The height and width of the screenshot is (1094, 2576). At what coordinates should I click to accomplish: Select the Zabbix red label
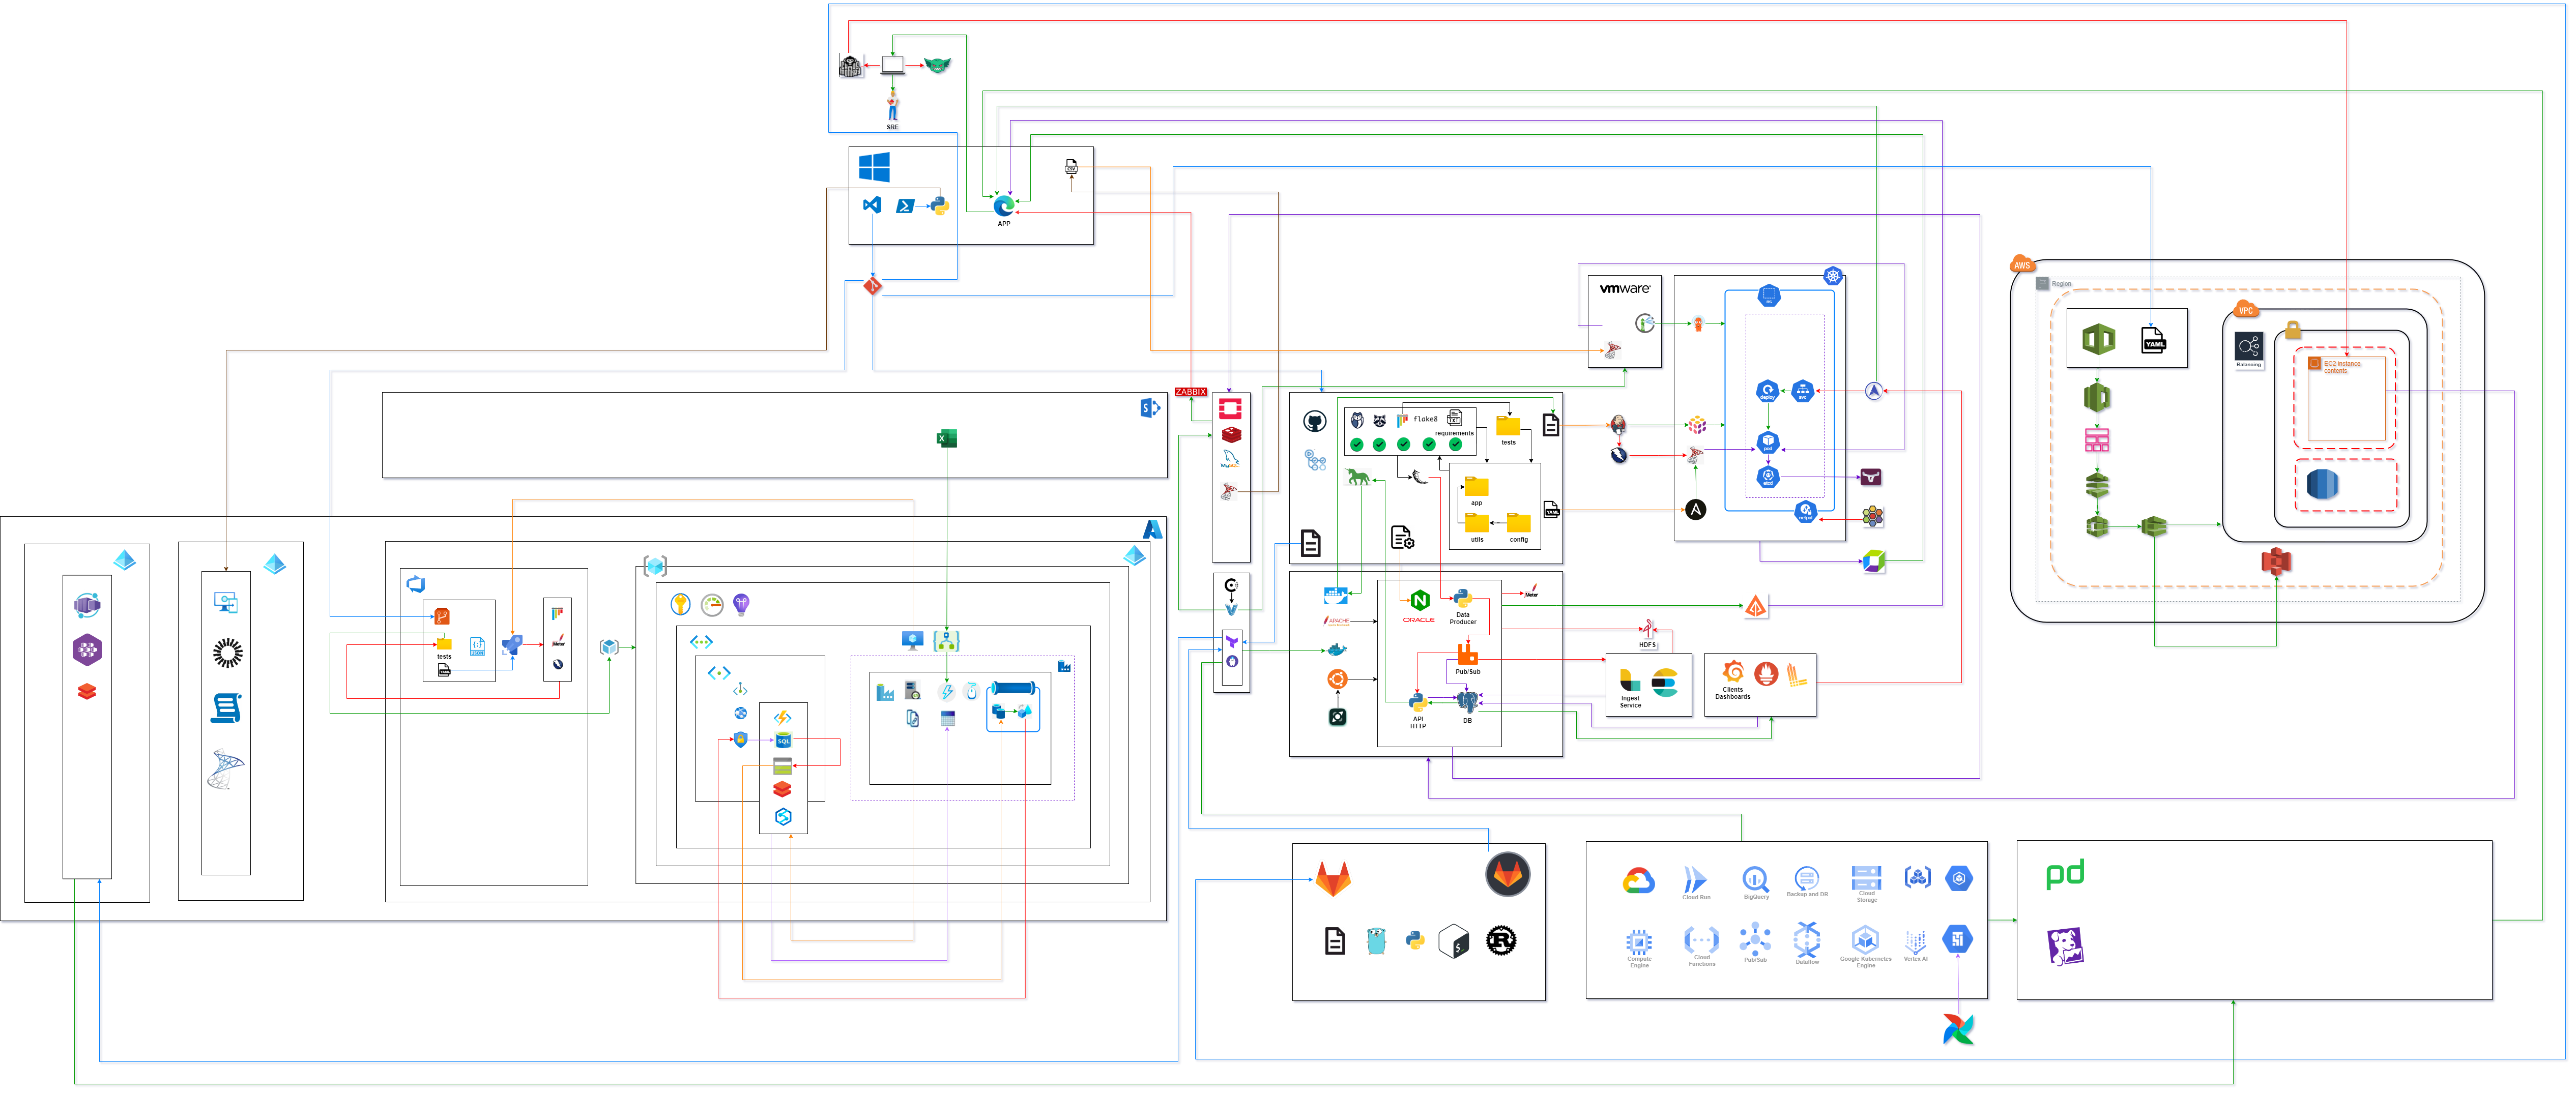click(1190, 392)
